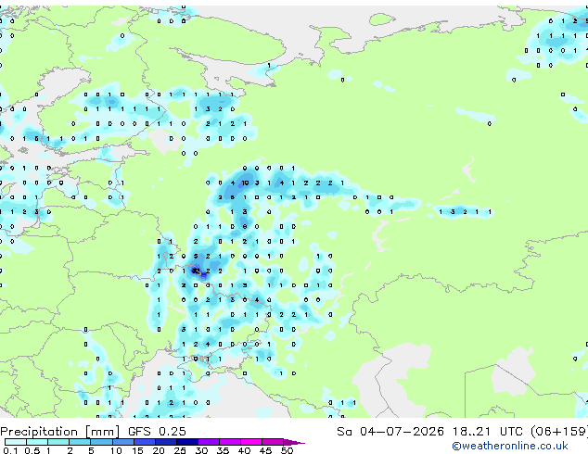Viewport: 588px width, 454px height.
Task: Select the 20–25 mm dark blue legend swatch
Action: tap(166, 442)
